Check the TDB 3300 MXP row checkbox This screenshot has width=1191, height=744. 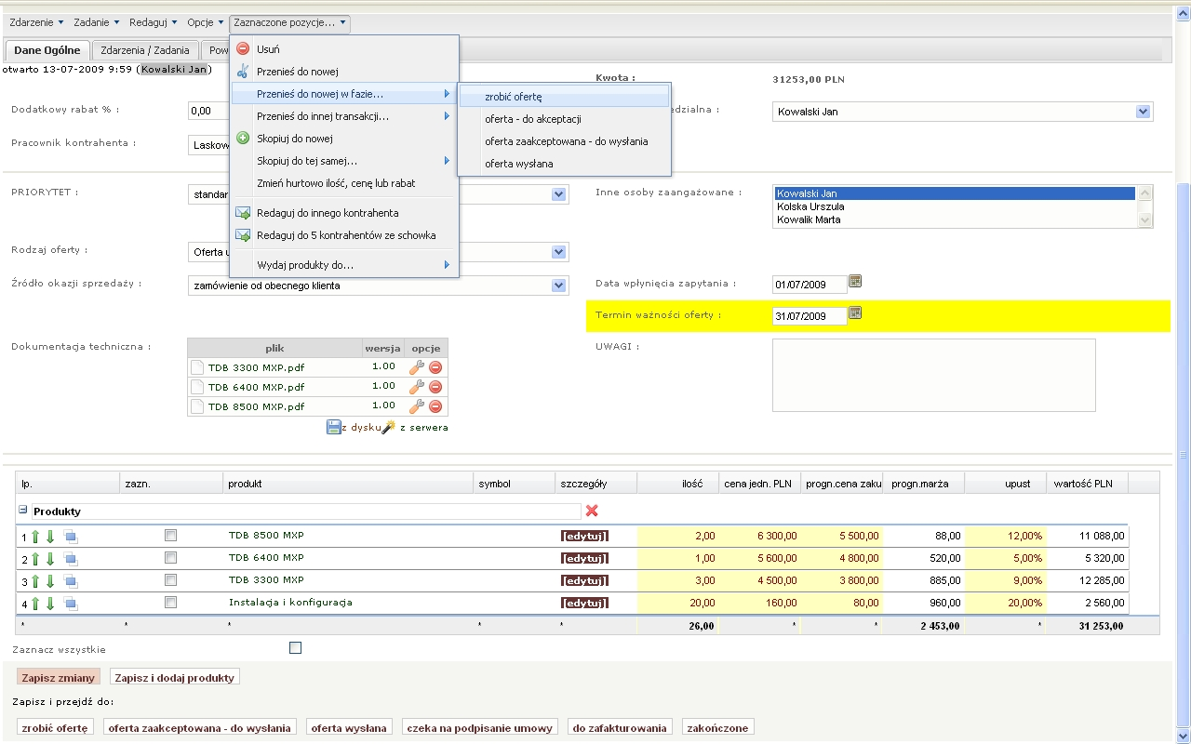click(170, 579)
